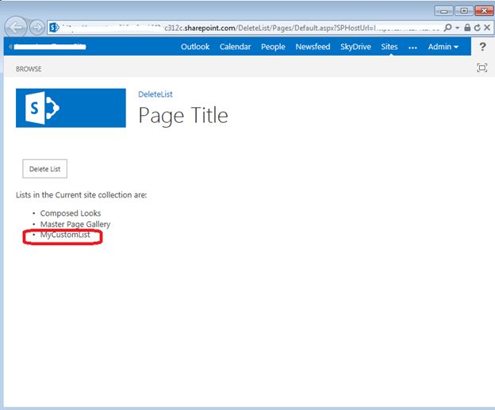Select Sites in the suite bar

click(x=389, y=47)
